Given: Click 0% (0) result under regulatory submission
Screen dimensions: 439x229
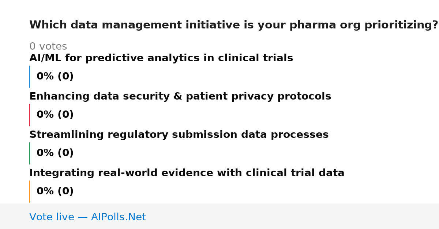Looking at the screenshot, I should click(55, 153).
